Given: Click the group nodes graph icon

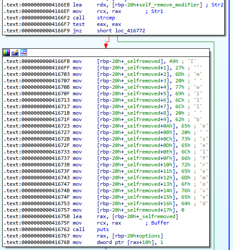Looking at the screenshot, I should coord(24,53).
